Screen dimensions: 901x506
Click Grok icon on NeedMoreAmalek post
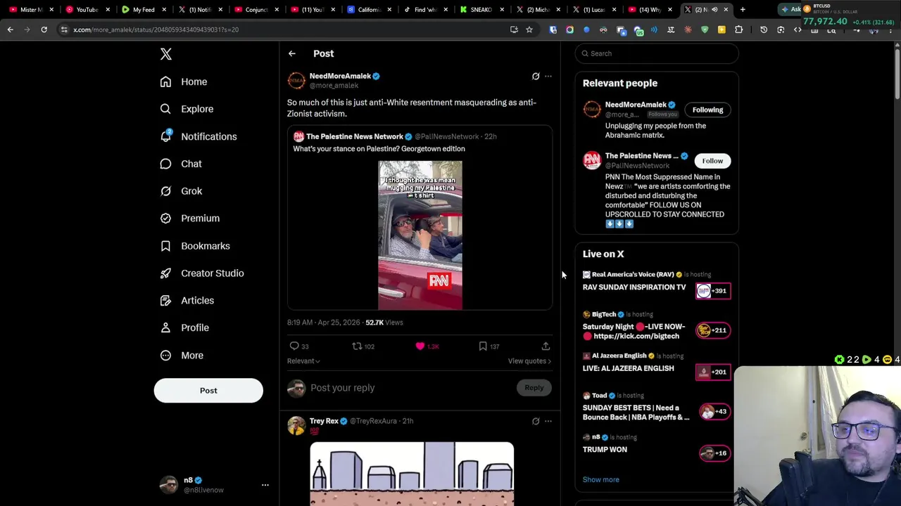[536, 76]
